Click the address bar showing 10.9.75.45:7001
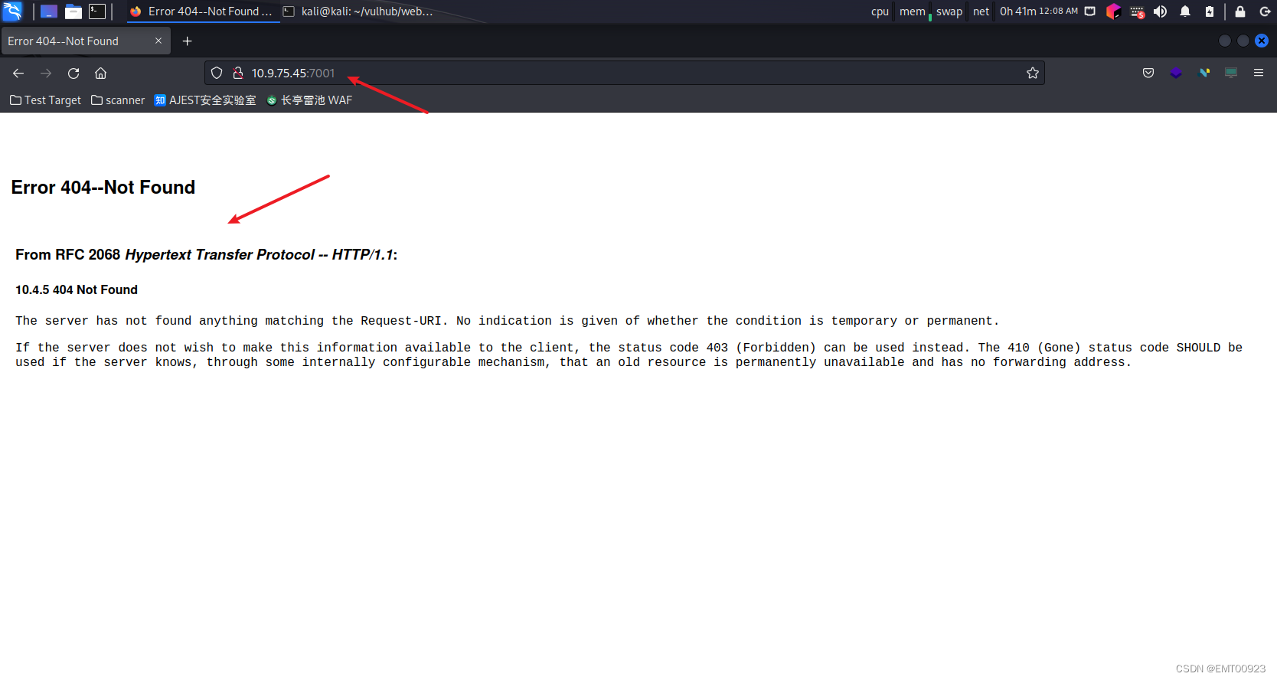Viewport: 1277px width, 680px height. coord(625,73)
